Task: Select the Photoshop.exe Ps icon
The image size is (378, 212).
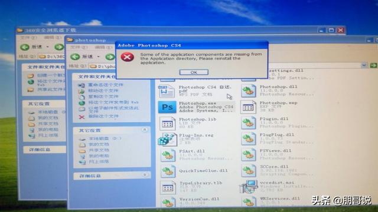Action: point(167,107)
